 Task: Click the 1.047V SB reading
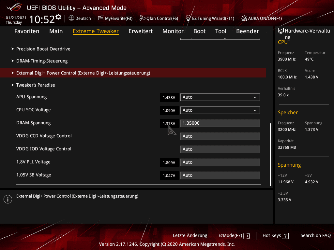[x=169, y=175]
